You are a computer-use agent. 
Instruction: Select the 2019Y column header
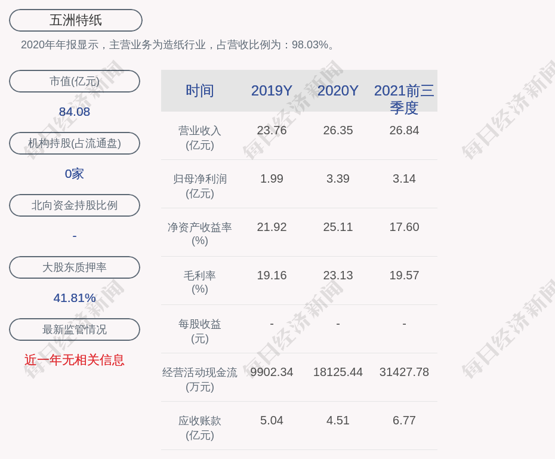[272, 91]
